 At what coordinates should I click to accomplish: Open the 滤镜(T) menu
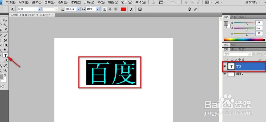tap(76, 2)
